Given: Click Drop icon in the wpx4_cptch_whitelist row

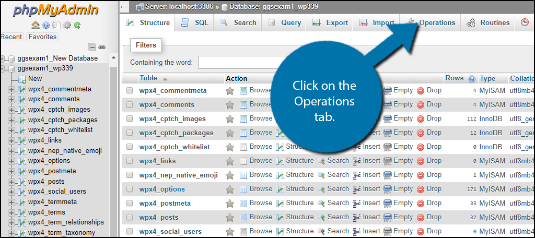Looking at the screenshot, I should 421,147.
